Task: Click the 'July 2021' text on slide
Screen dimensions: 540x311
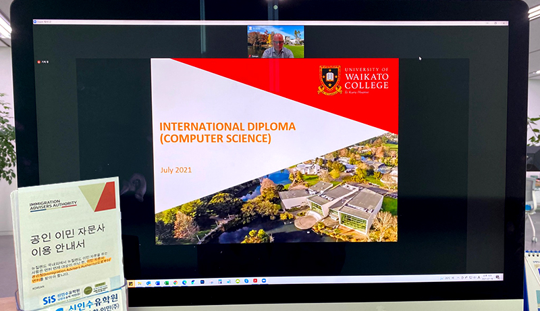Action: tap(176, 170)
